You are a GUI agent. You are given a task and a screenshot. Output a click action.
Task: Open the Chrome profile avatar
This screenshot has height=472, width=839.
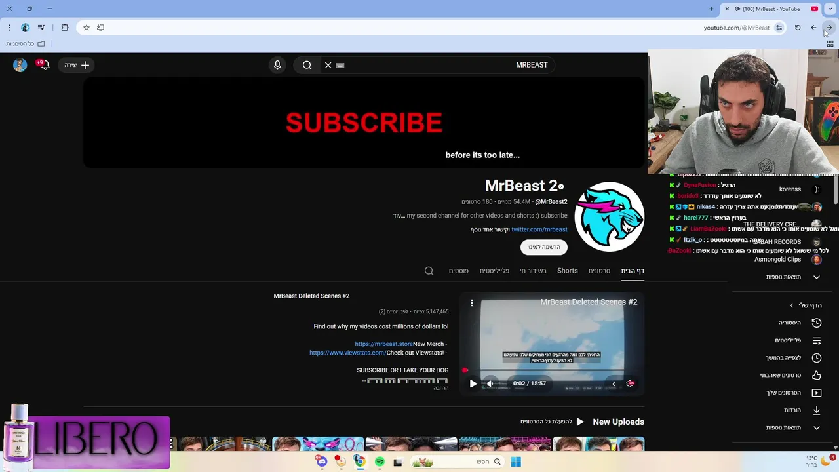(26, 28)
